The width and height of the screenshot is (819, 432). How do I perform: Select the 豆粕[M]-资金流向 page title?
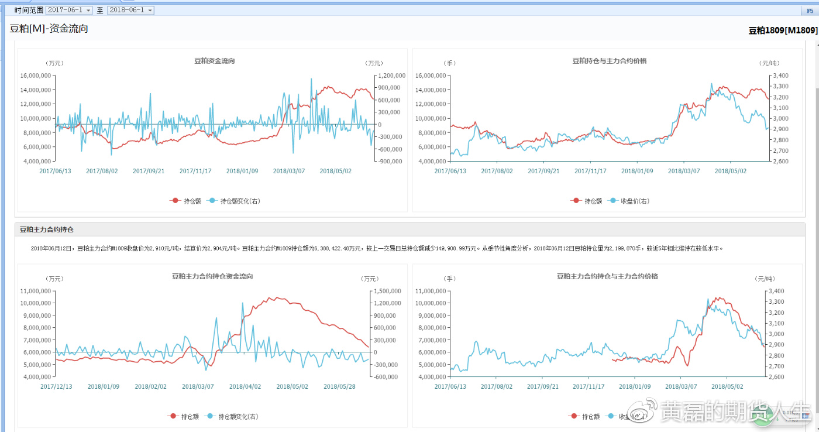pyautogui.click(x=49, y=29)
